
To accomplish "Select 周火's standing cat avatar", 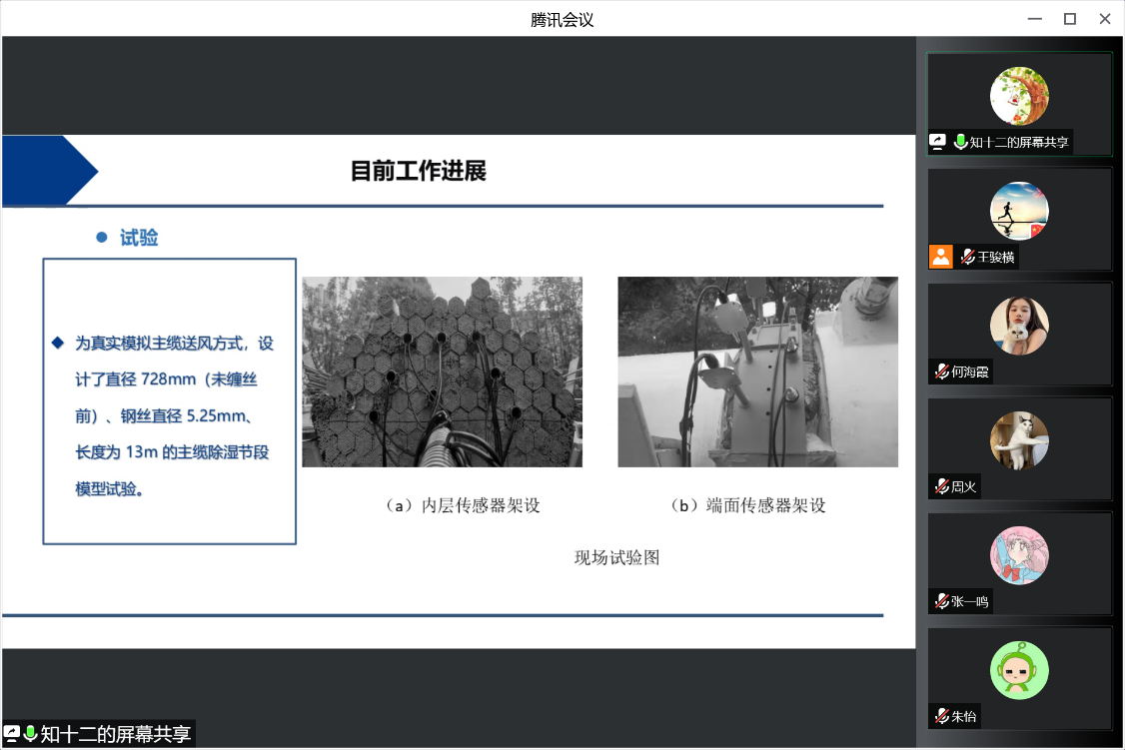I will [1019, 440].
